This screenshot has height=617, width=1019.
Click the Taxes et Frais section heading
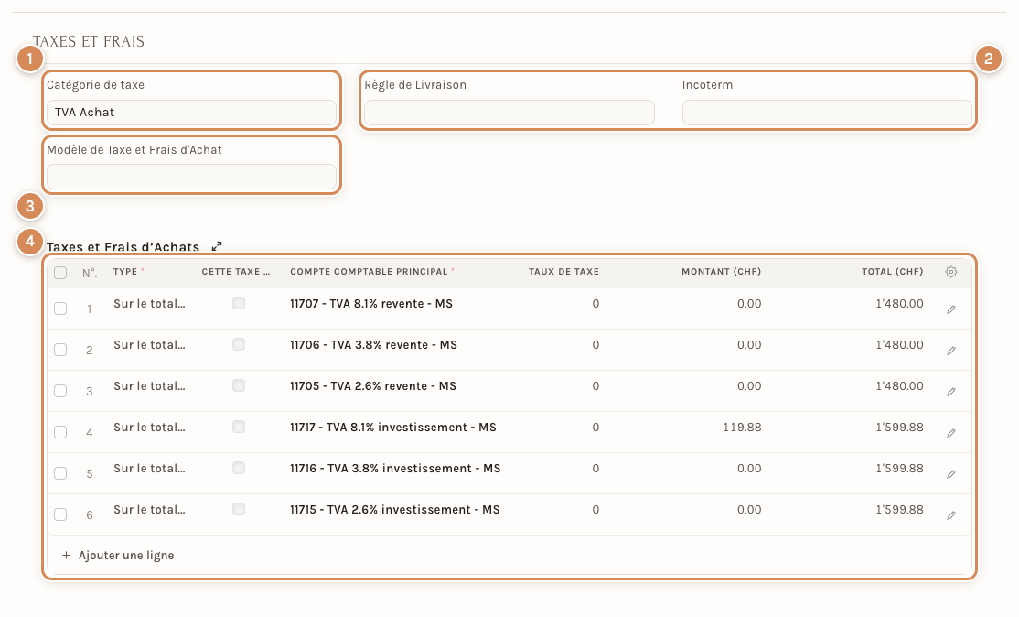89,41
